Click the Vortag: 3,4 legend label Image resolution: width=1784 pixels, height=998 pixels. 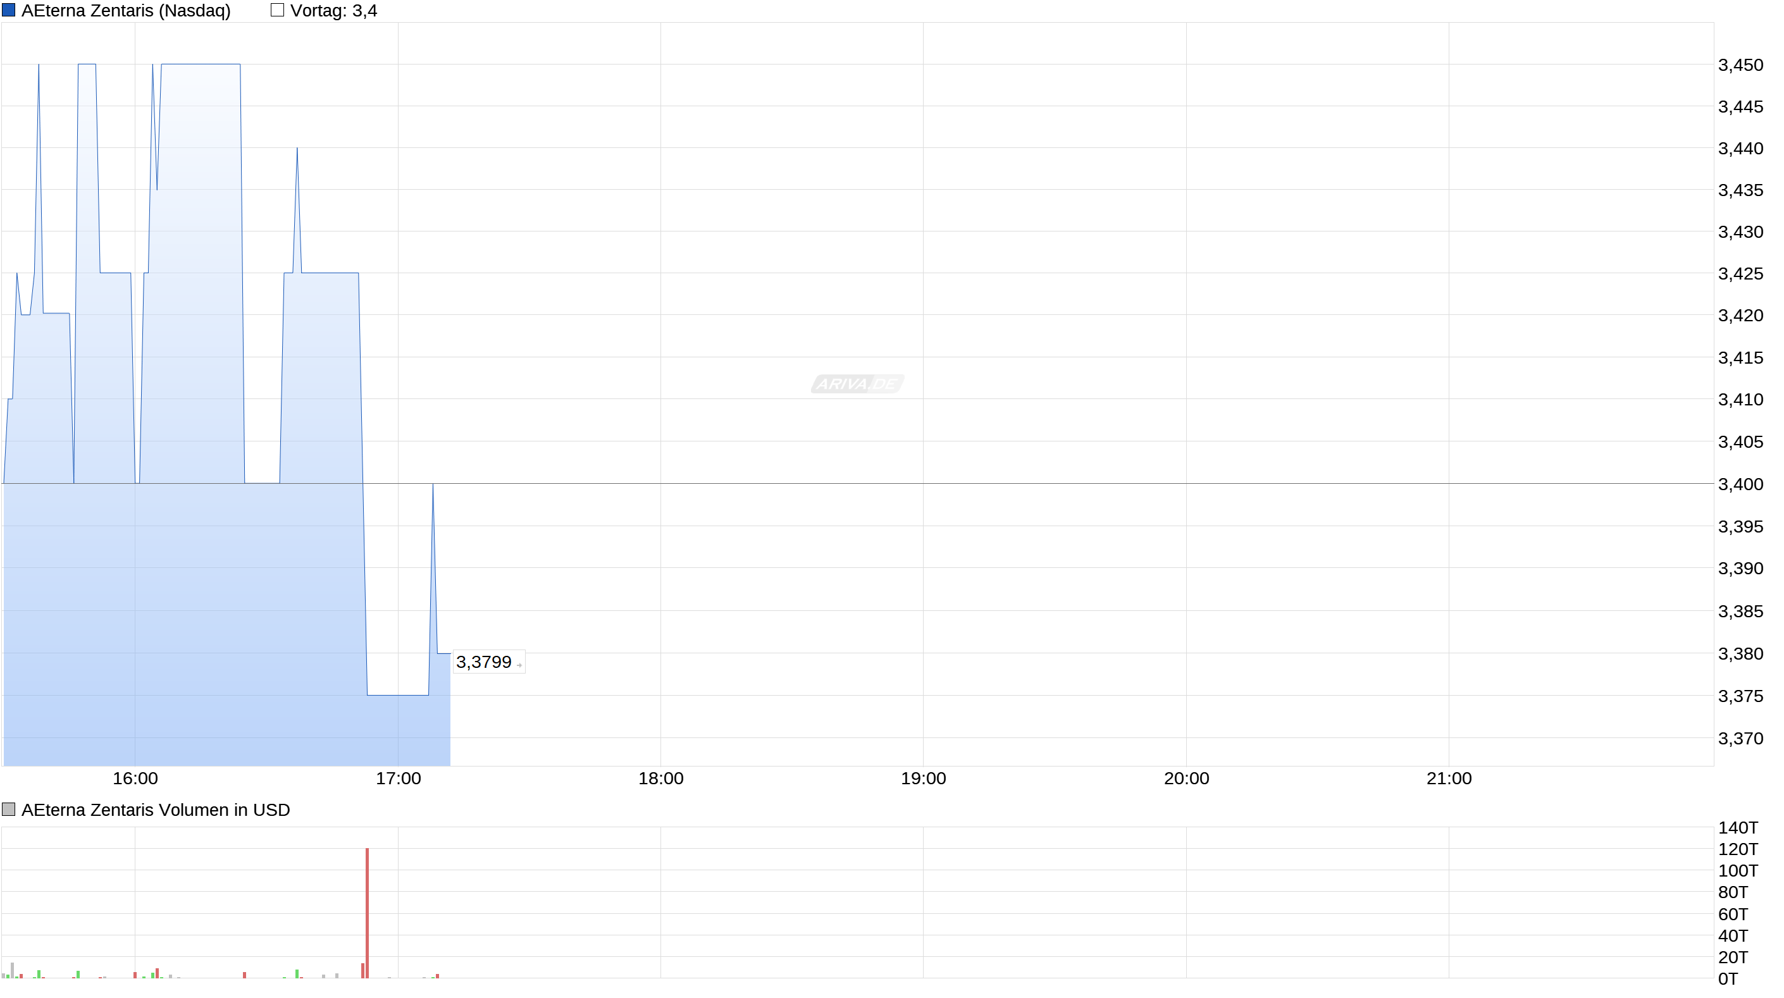(x=334, y=10)
